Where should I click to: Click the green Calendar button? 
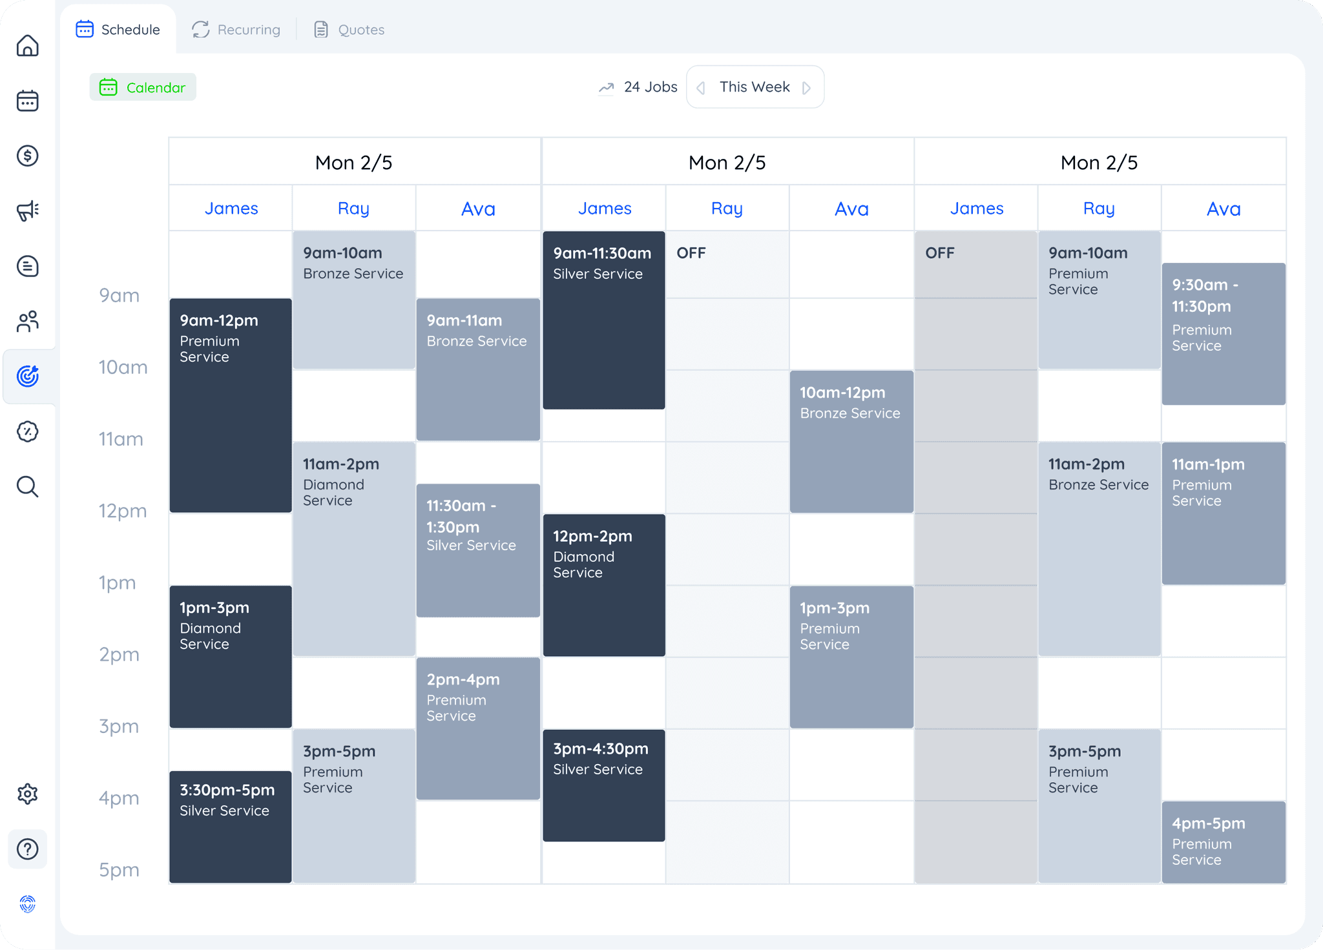143,87
